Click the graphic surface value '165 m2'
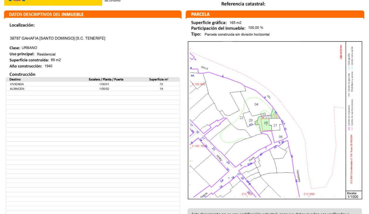The width and height of the screenshot is (369, 214). [x=235, y=23]
